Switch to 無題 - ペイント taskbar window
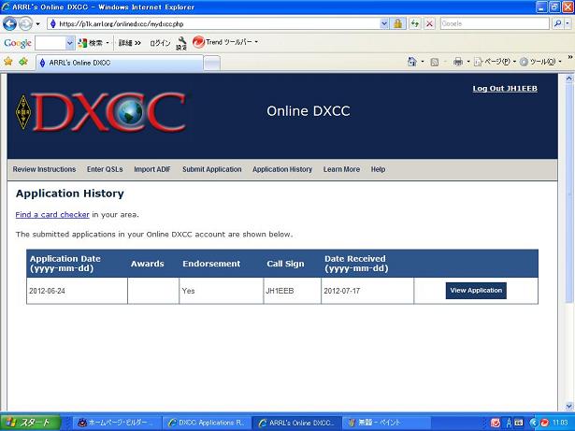The height and width of the screenshot is (431, 575). click(387, 423)
